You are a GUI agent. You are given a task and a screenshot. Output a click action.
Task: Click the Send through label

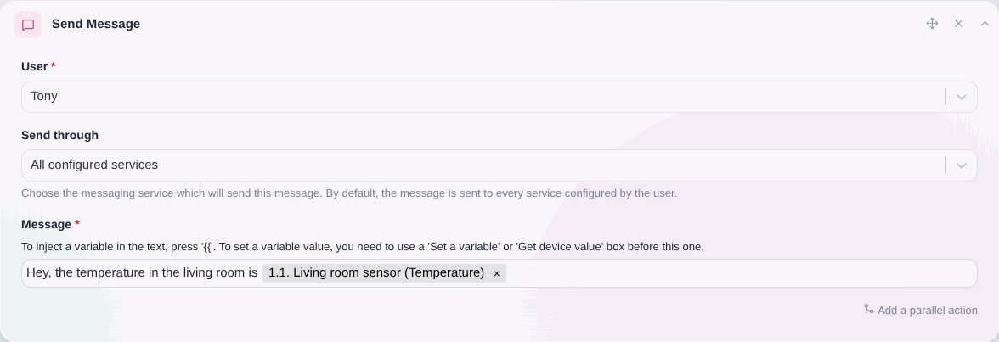click(59, 135)
